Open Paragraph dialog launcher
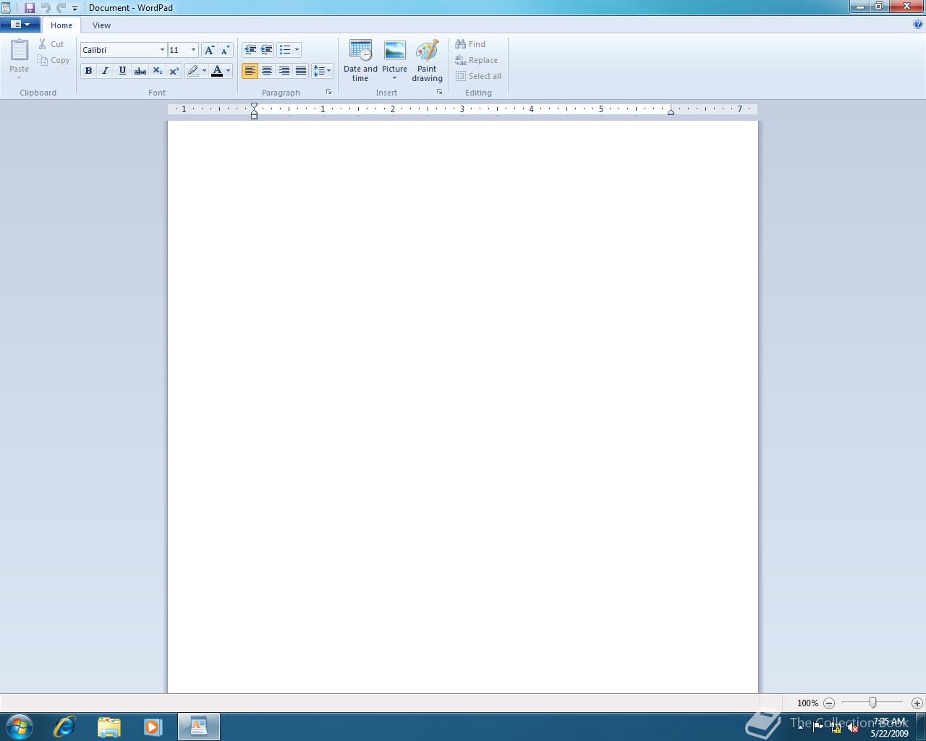Viewport: 926px width, 741px height. [328, 92]
